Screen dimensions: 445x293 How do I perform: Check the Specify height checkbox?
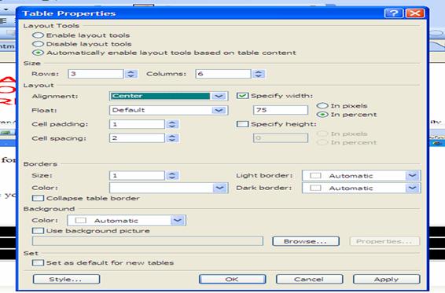point(242,124)
